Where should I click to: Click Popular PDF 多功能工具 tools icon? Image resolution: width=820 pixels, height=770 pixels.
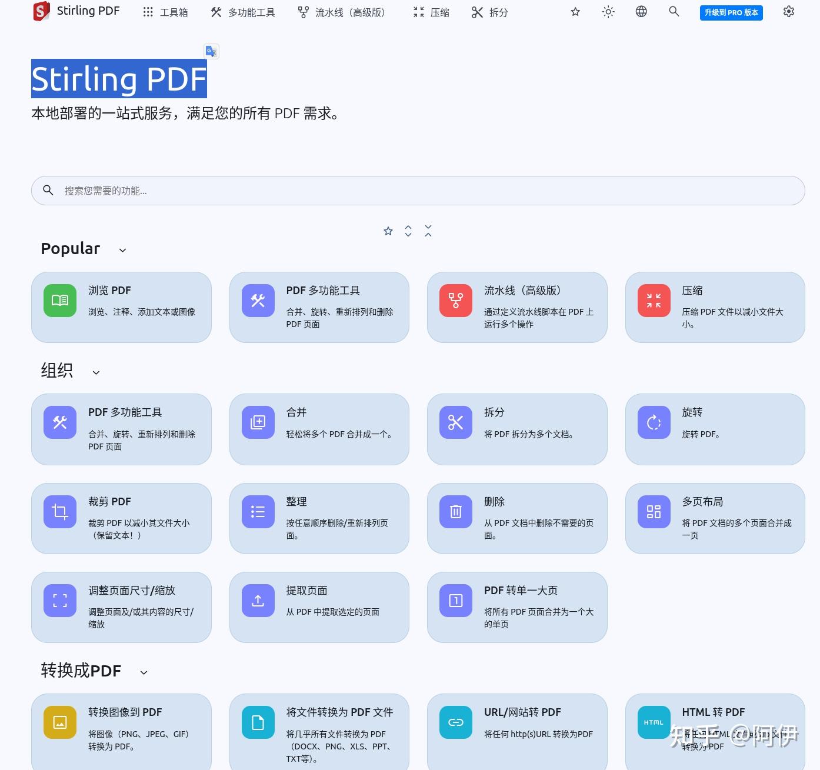click(x=258, y=301)
